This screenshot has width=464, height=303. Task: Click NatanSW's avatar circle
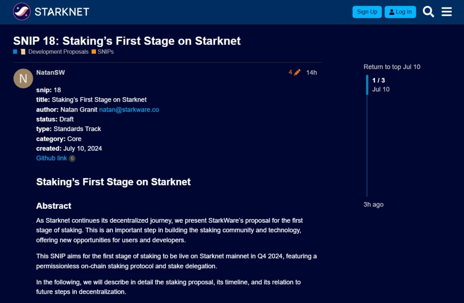coord(23,78)
